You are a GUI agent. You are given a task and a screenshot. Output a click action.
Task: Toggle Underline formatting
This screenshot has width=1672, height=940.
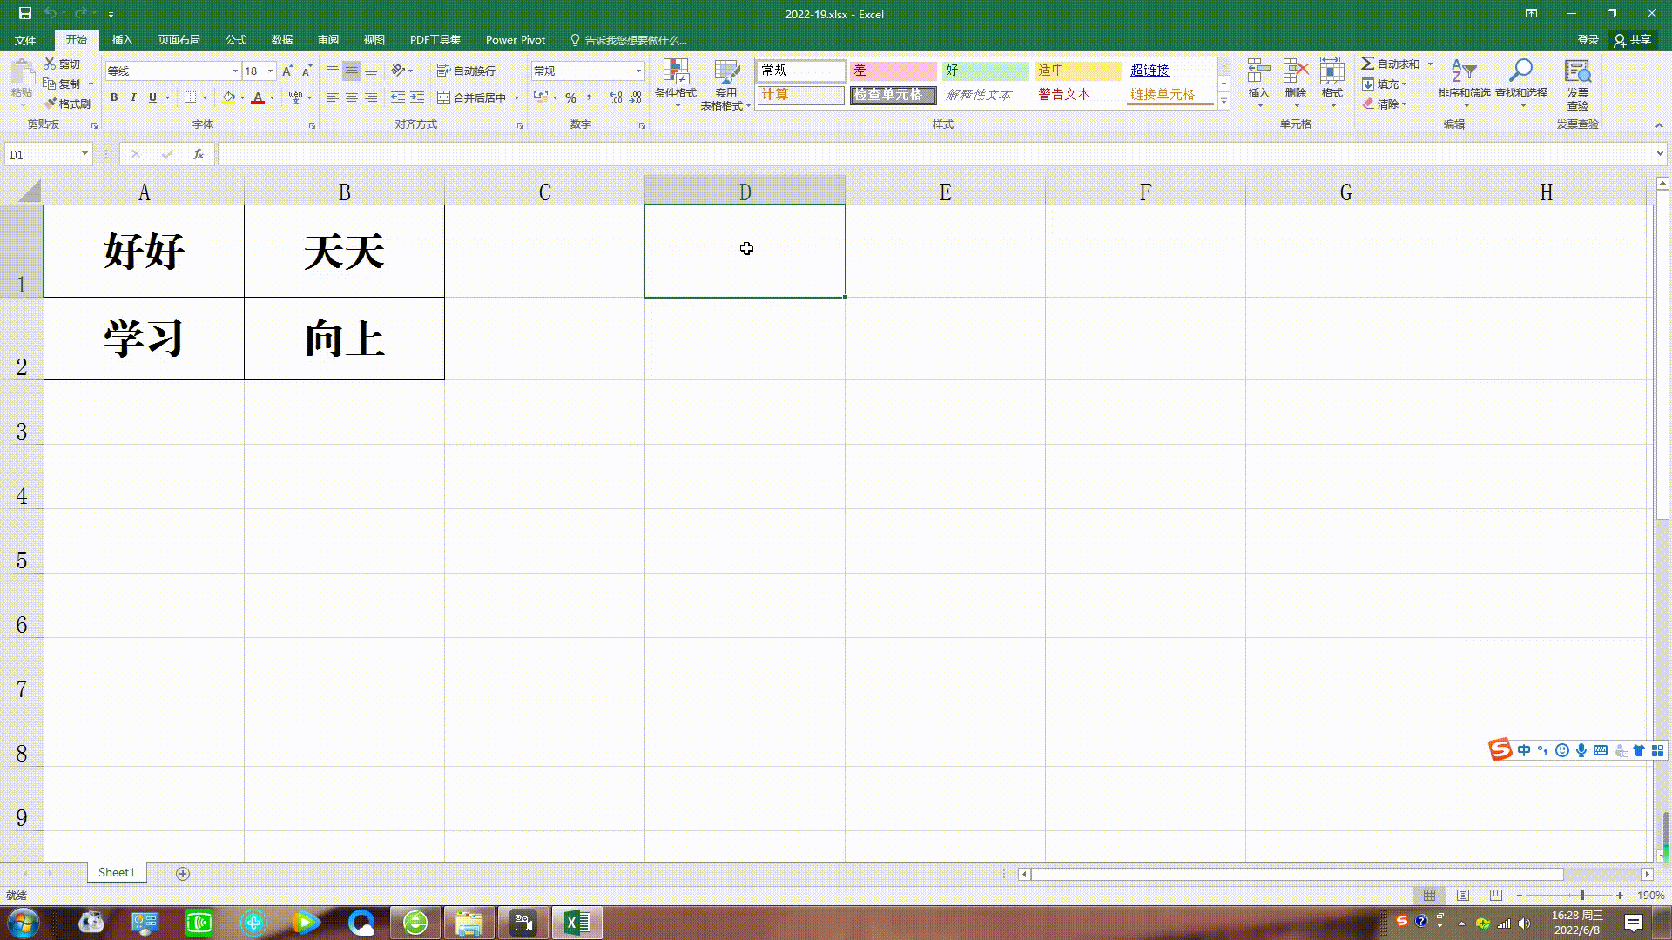[152, 97]
